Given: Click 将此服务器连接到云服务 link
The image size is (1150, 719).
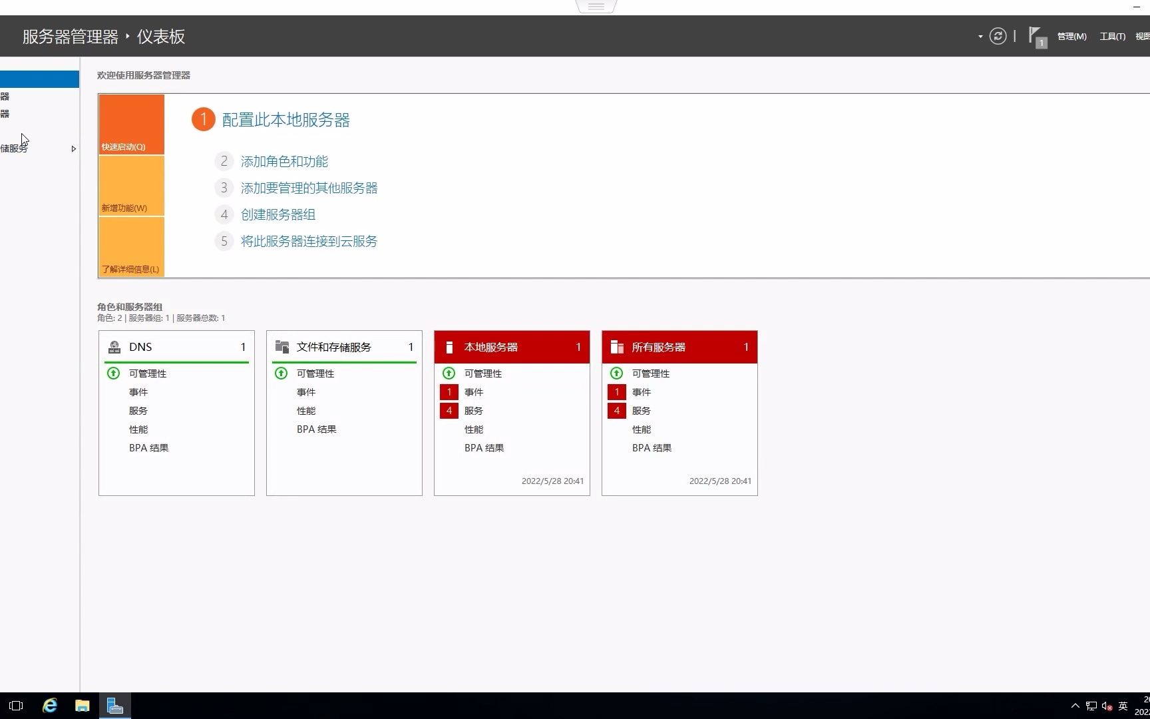Looking at the screenshot, I should tap(309, 241).
